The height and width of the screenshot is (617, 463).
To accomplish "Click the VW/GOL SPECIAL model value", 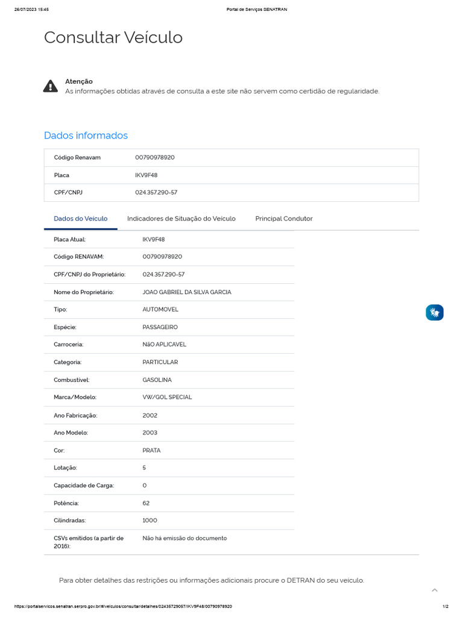I will [167, 398].
